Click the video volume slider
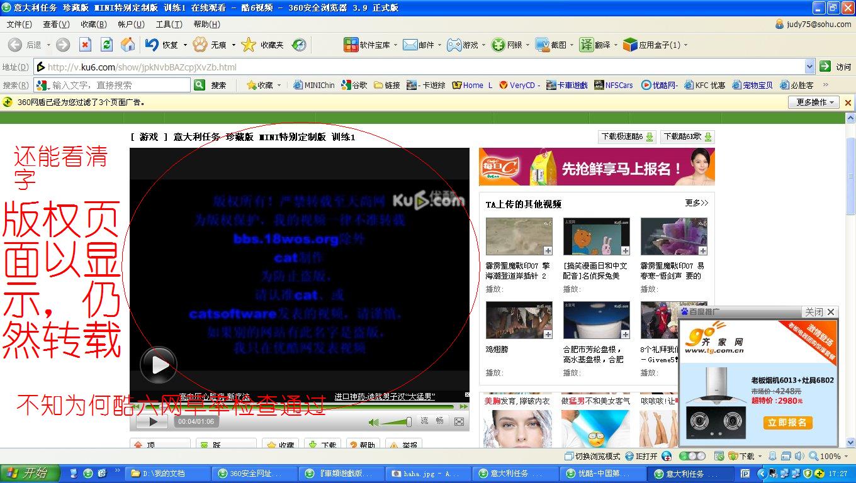The width and height of the screenshot is (856, 483). click(395, 422)
